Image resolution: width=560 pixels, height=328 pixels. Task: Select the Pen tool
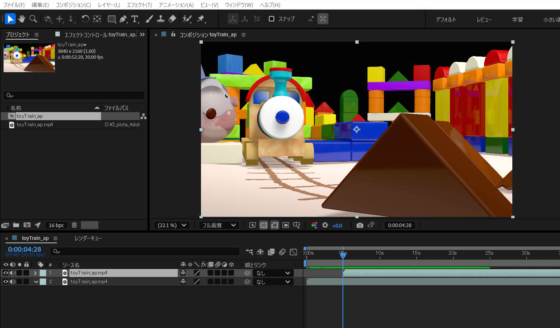(123, 19)
